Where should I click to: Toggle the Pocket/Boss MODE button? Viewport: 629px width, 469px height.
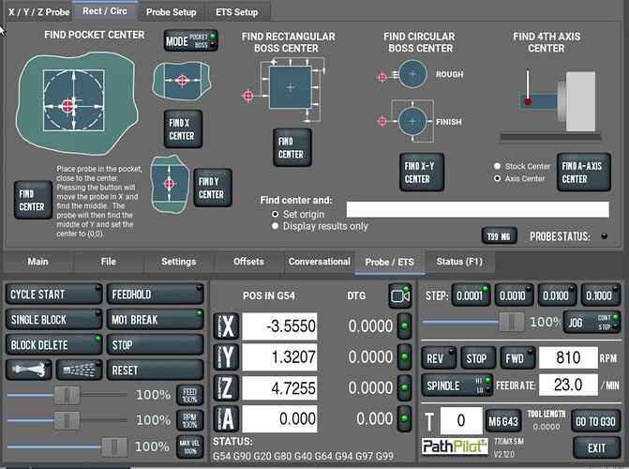click(x=191, y=40)
